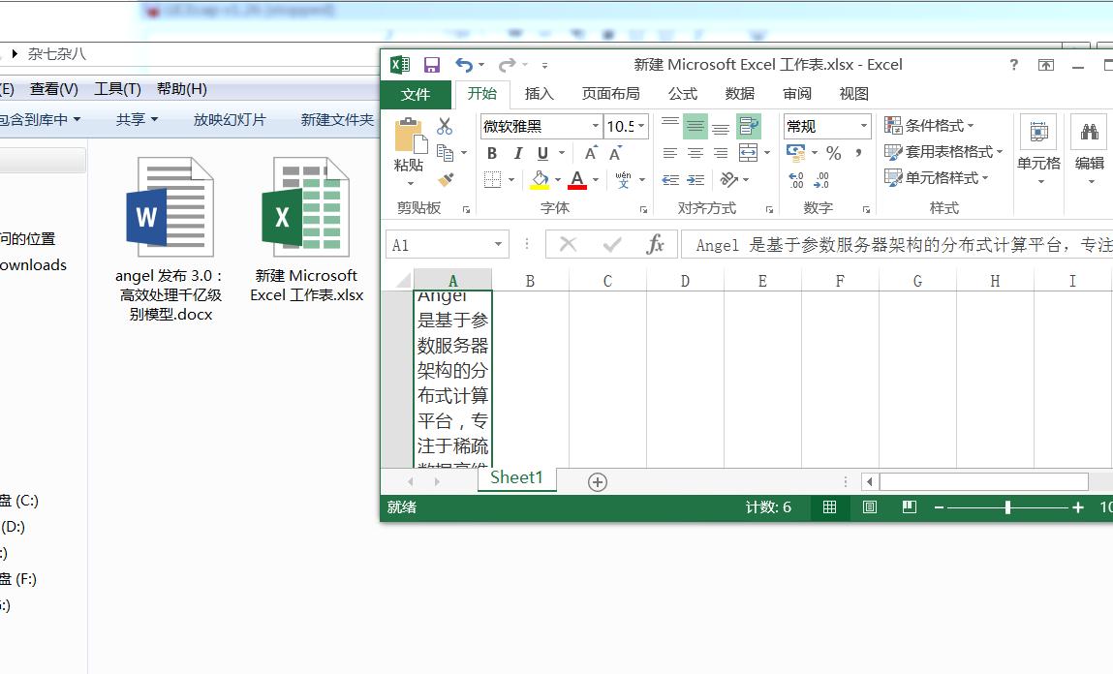Click the Increase Decimal icon

pos(794,180)
